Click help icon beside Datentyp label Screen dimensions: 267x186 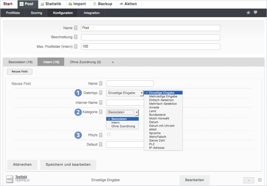click(101, 93)
